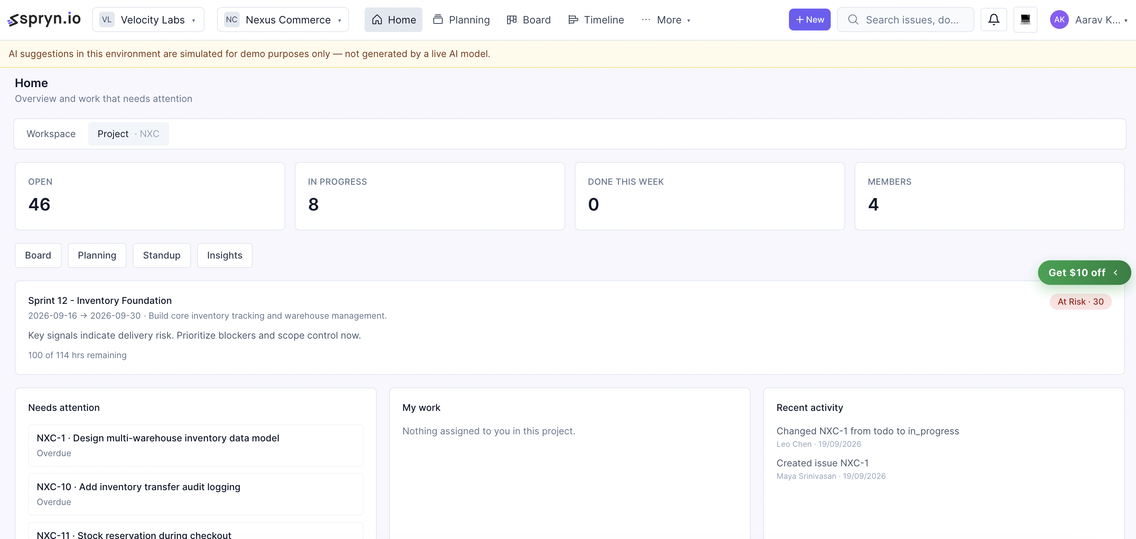This screenshot has width=1136, height=539.
Task: Open NXC-1 Design multi-warehouse inventory item
Action: (x=195, y=446)
